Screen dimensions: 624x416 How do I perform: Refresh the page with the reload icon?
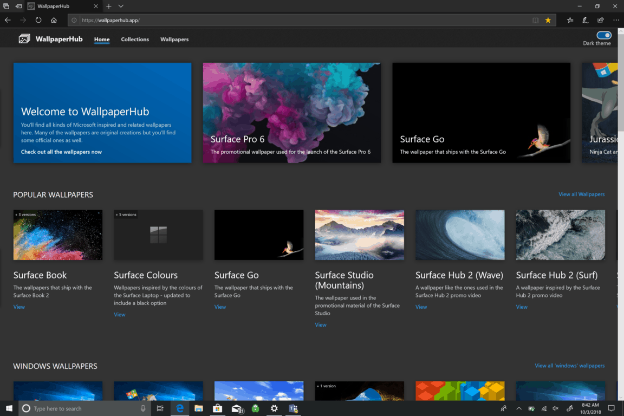pos(38,20)
